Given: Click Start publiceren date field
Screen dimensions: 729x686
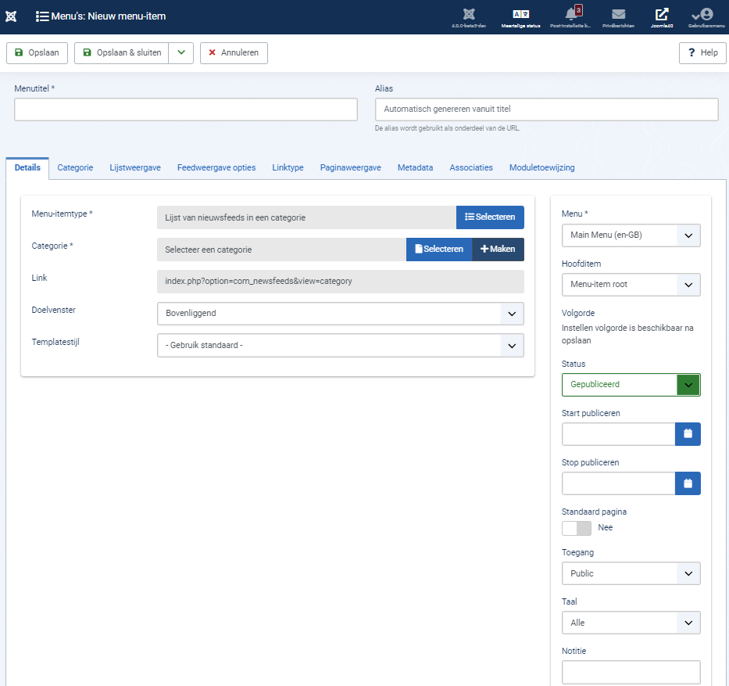Looking at the screenshot, I should 618,434.
